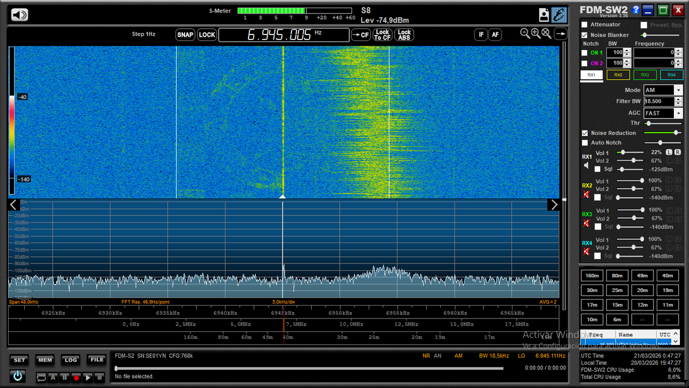This screenshot has width=689, height=388.
Task: Switch to the RX3 receiver tab
Action: pyautogui.click(x=645, y=75)
